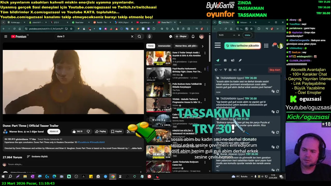Switch to Chrome in the taskbar
The width and height of the screenshot is (331, 186).
113,177
